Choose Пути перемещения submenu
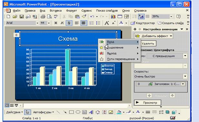 (x=119, y=59)
